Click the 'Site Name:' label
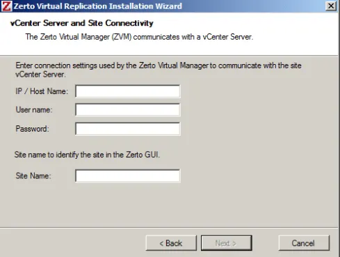Image resolution: width=340 pixels, height=257 pixels. (x=33, y=176)
